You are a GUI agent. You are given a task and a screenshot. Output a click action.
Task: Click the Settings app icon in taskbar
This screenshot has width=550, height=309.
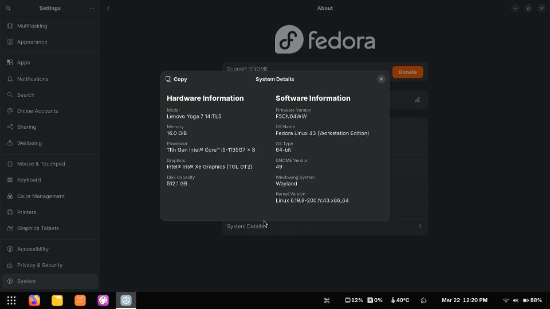126,300
